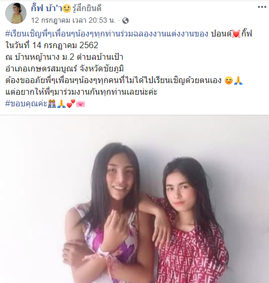Open the attached photo of two women
The height and width of the screenshot is (283, 269).
[134, 199]
